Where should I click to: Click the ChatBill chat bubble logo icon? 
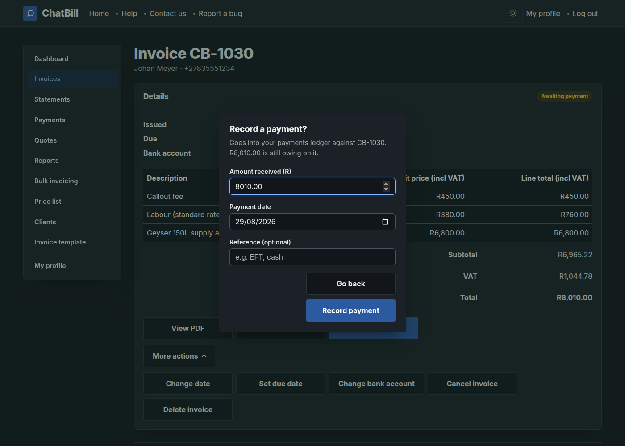click(x=30, y=13)
